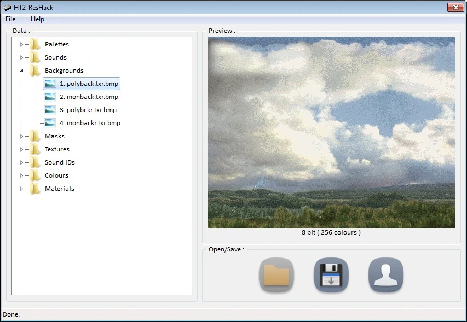Expand the Palettes tree node
467x322 pixels.
(21, 44)
